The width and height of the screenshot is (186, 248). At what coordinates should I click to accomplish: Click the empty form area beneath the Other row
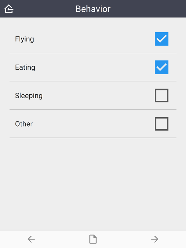point(93,183)
